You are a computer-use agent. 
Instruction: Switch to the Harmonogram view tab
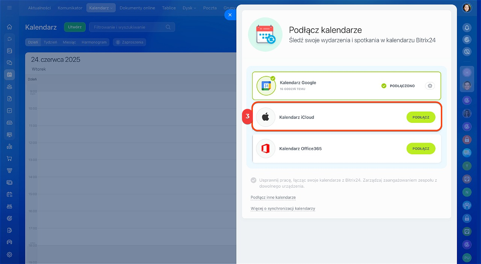tap(94, 42)
